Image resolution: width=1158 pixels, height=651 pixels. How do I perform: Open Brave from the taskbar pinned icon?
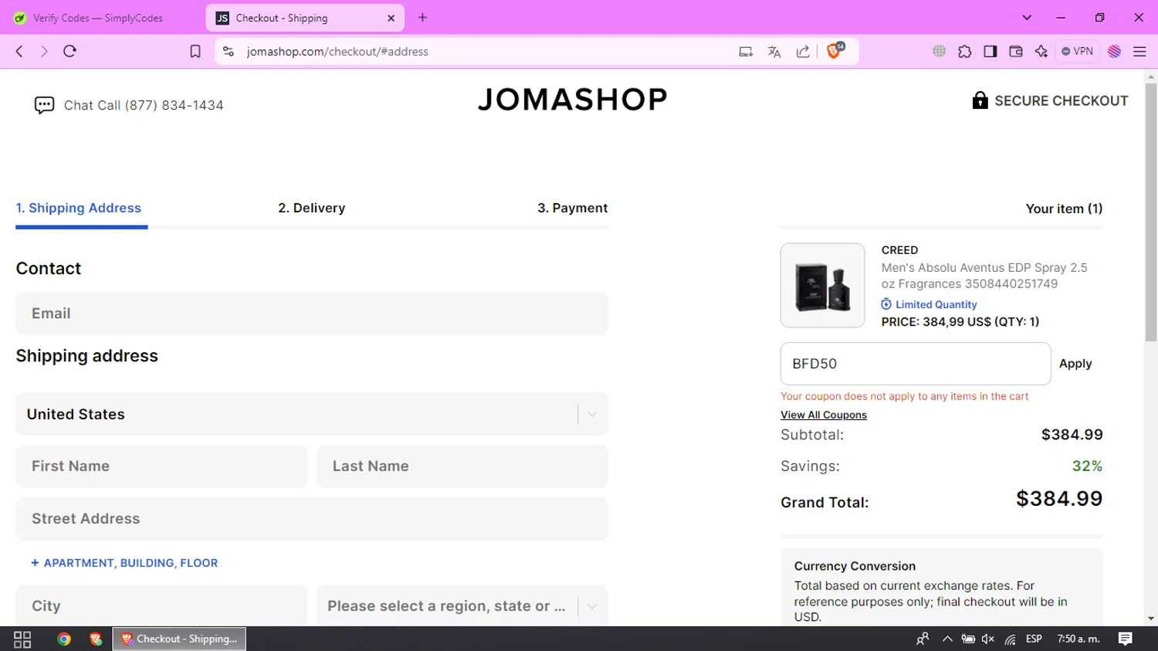96,639
